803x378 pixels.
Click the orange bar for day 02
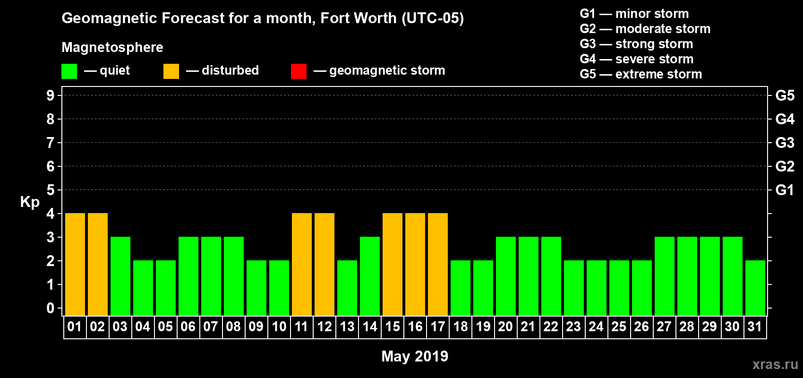pyautogui.click(x=98, y=264)
